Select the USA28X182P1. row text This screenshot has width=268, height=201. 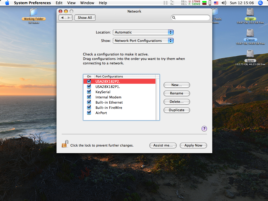pos(108,87)
